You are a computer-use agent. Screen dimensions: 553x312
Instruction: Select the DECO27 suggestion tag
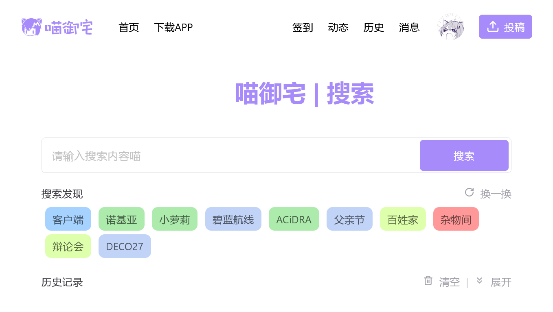click(125, 246)
